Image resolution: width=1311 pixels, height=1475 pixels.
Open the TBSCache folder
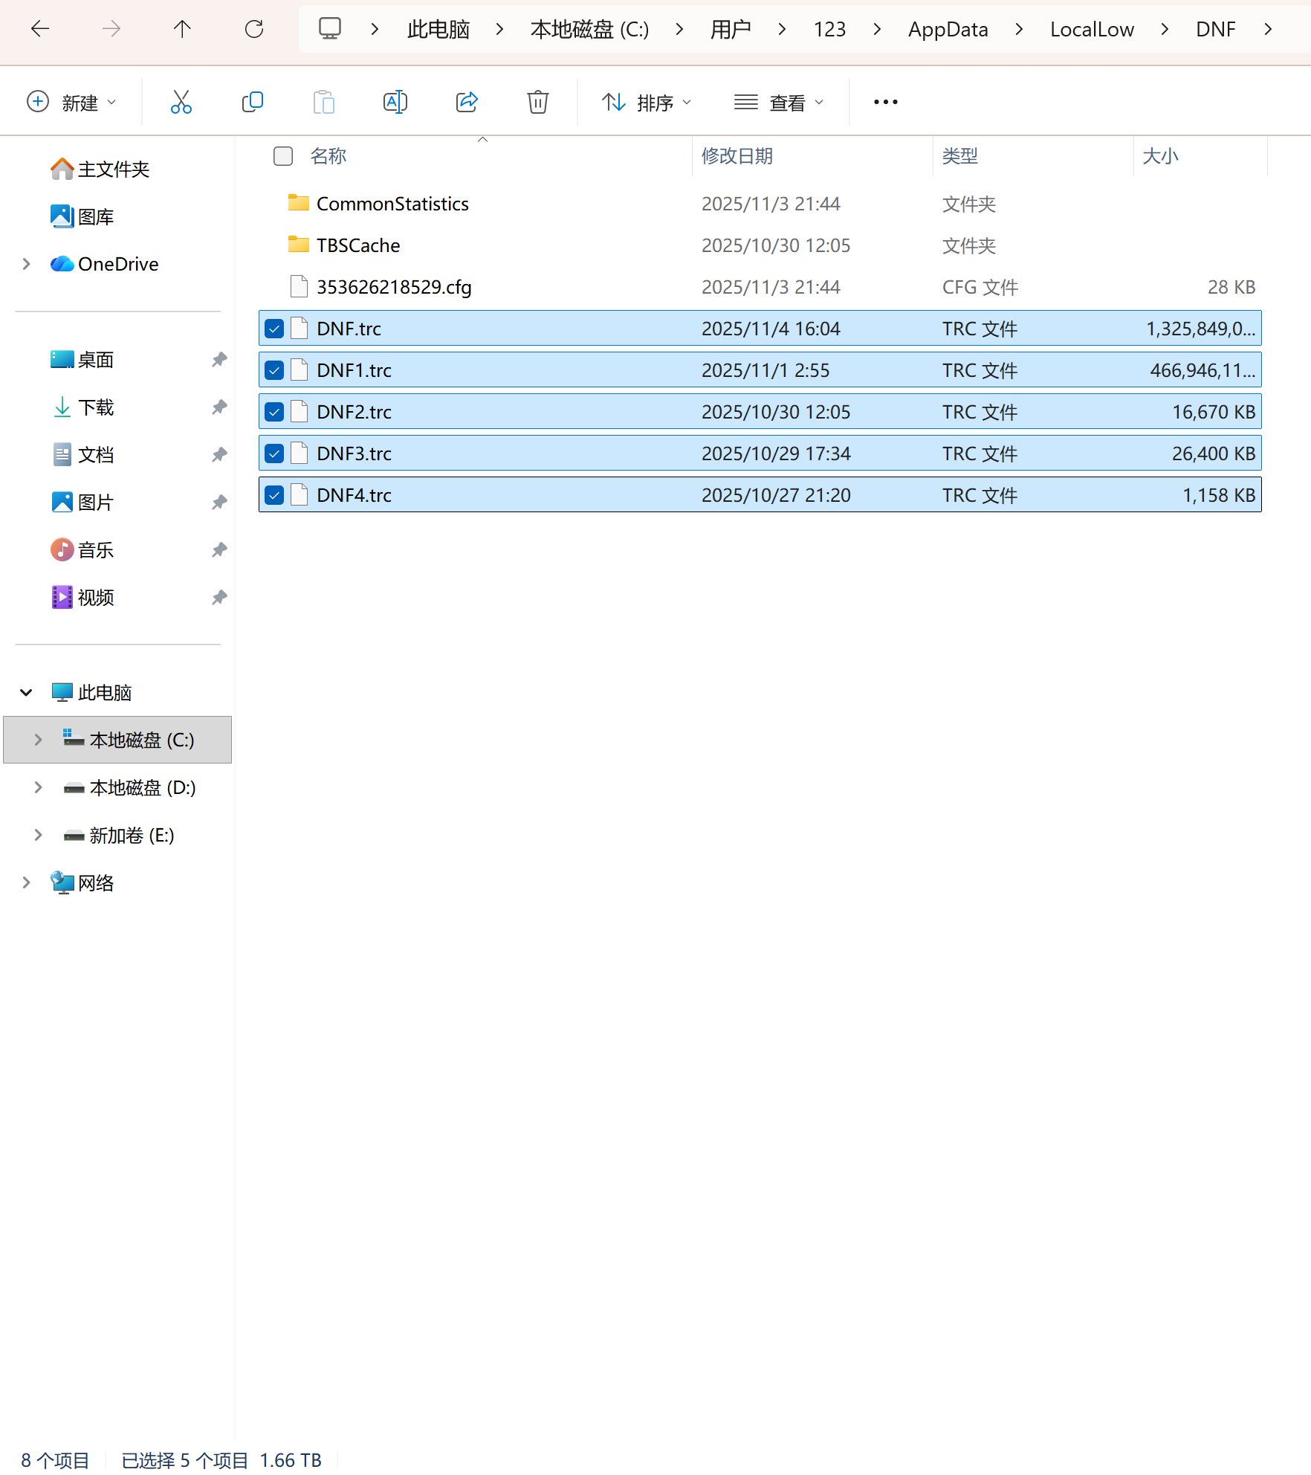pyautogui.click(x=357, y=245)
